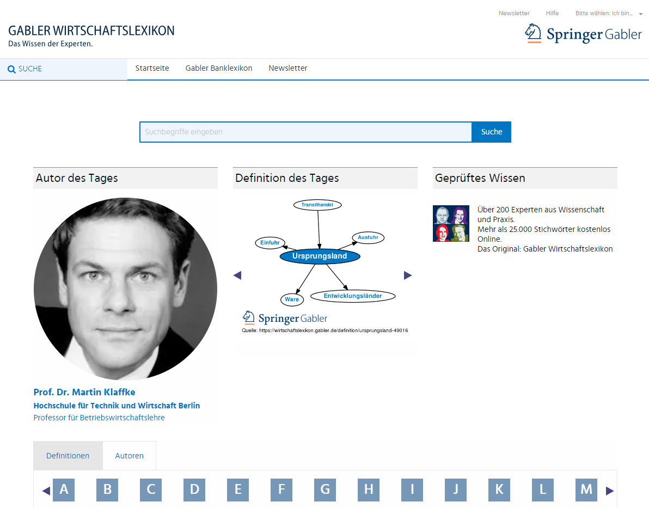Viewport: 649px width, 508px height.
Task: Show previous definition of the day
Action: 237,276
